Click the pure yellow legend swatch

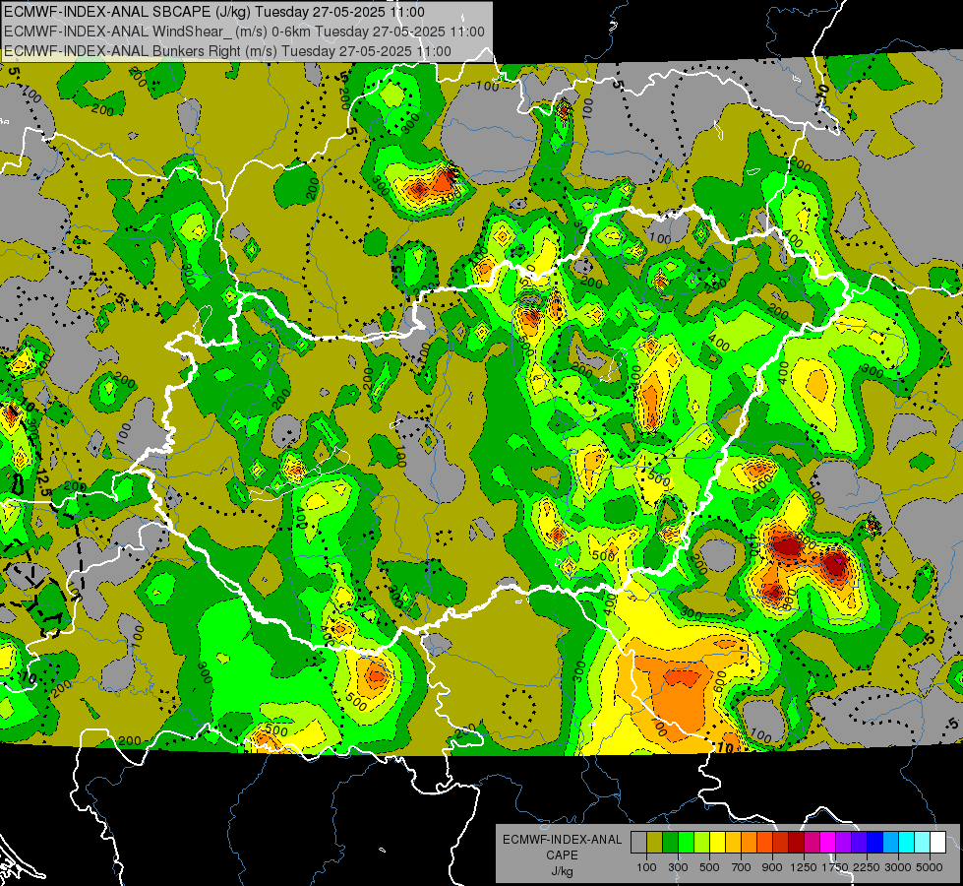pos(717,843)
